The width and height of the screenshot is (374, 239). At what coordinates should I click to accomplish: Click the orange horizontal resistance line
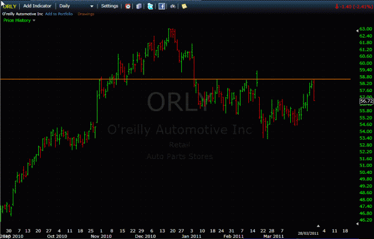175,79
